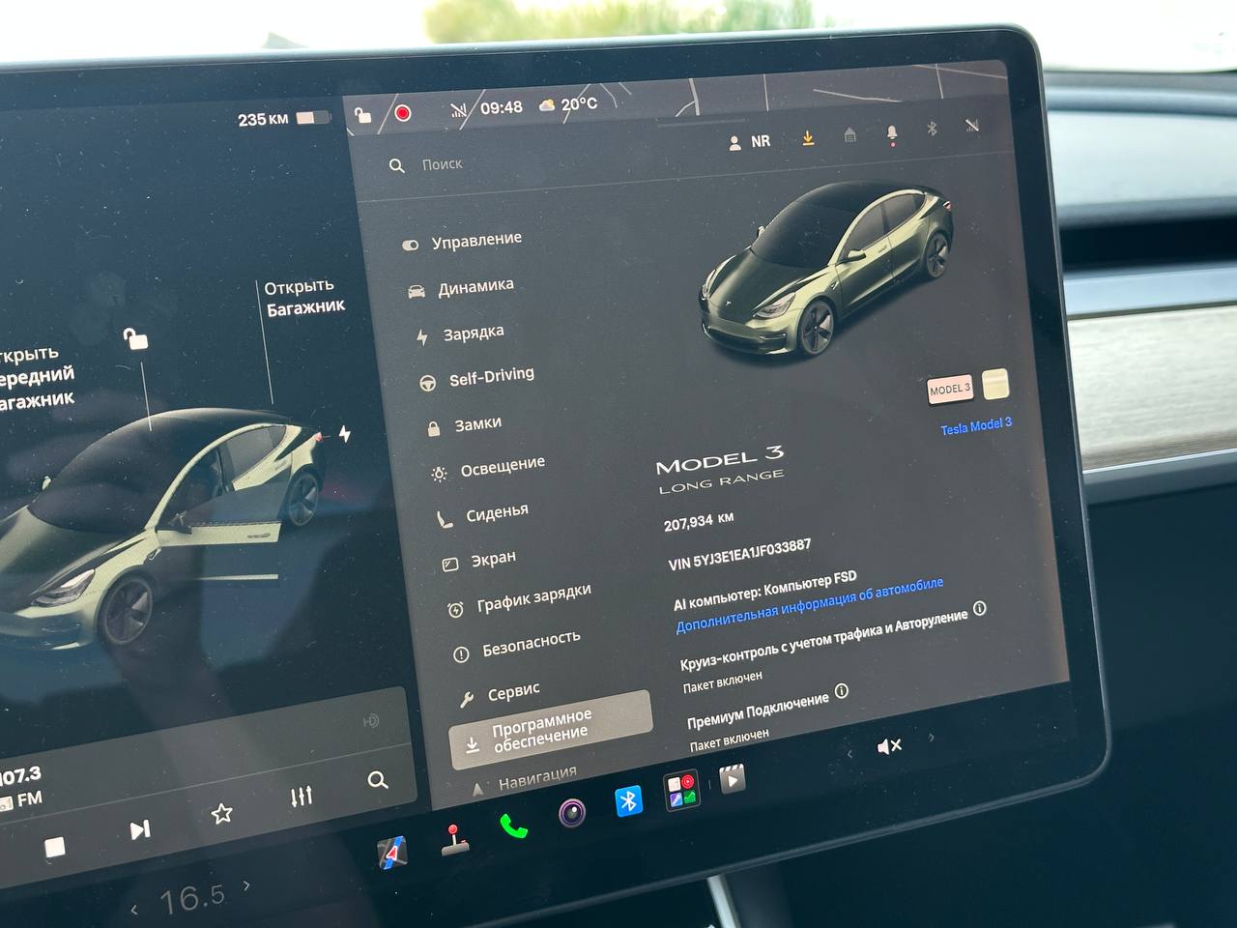The width and height of the screenshot is (1237, 928).
Task: Tap the Bluetooth status icon in header
Action: (x=933, y=128)
